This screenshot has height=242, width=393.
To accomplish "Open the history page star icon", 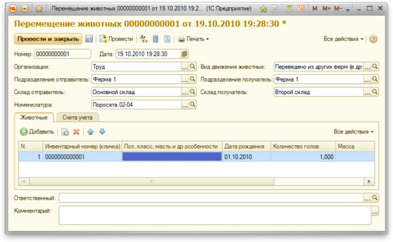I will tap(275, 9).
